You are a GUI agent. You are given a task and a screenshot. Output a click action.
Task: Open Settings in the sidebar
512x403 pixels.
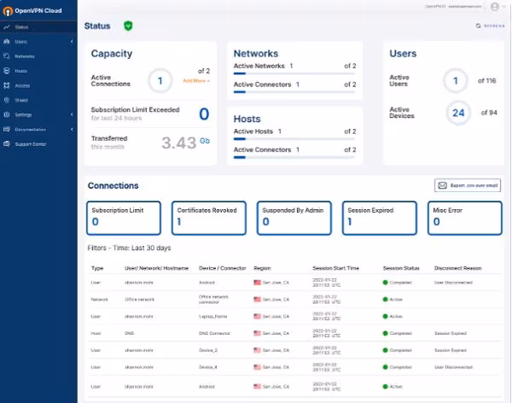(38, 114)
